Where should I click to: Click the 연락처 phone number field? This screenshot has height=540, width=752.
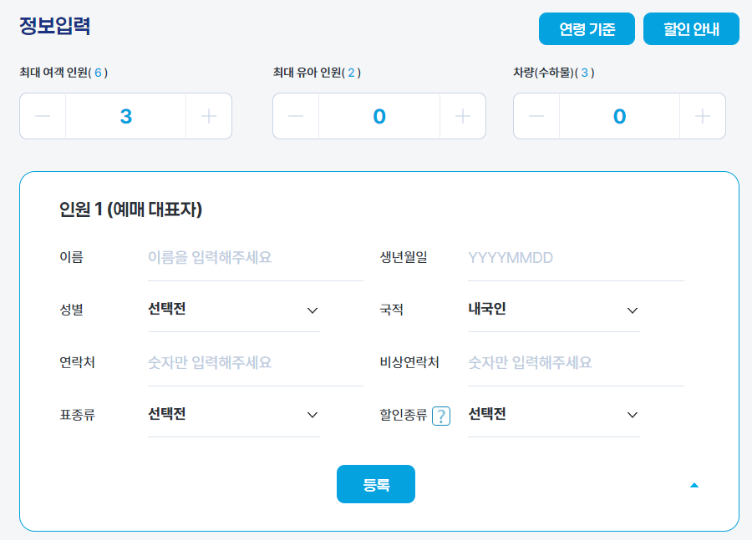pyautogui.click(x=255, y=361)
